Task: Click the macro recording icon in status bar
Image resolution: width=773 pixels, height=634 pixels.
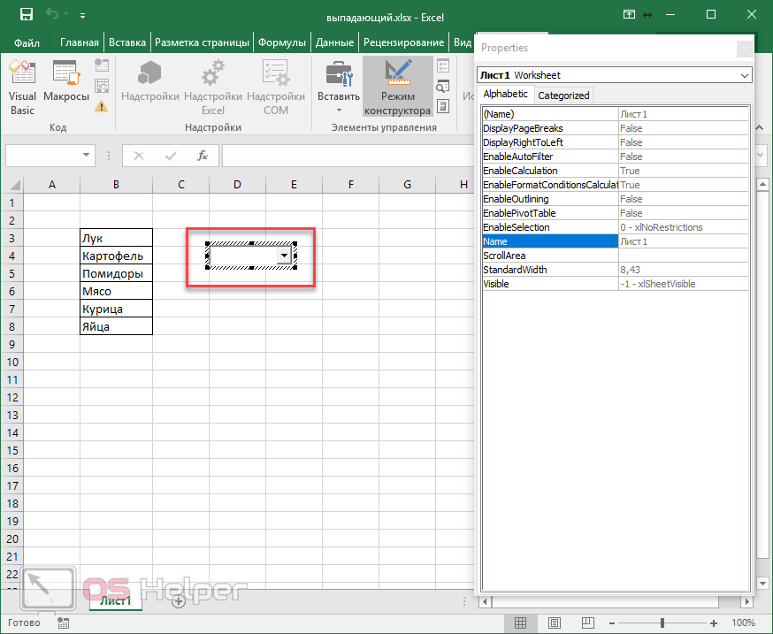Action: (x=63, y=623)
